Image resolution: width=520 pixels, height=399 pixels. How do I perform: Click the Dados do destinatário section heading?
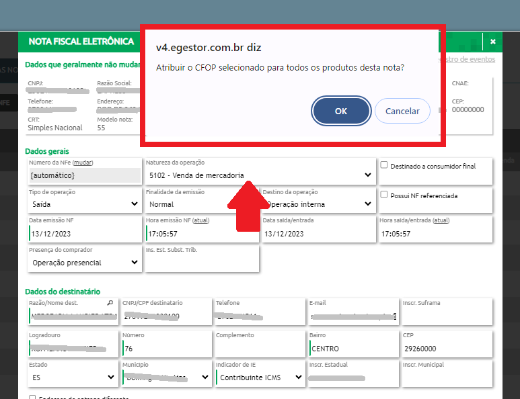pos(63,292)
